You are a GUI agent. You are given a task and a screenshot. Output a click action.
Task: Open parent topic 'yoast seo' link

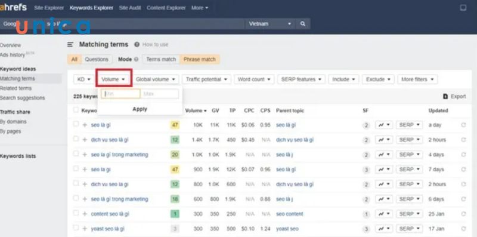tap(287, 229)
